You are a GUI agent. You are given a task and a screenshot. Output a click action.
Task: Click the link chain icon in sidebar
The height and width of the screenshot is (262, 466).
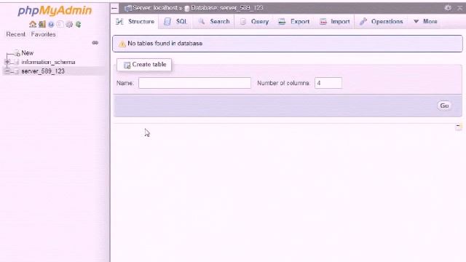(95, 43)
